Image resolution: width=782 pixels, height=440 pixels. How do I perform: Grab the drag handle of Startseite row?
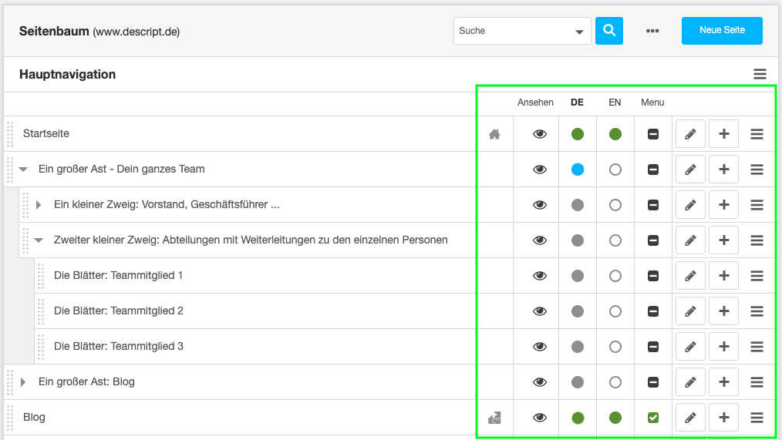(10, 134)
